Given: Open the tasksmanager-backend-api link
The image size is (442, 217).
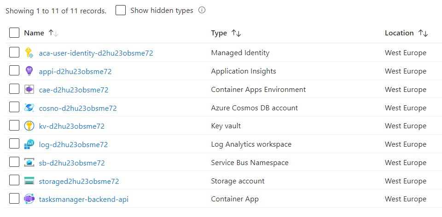Looking at the screenshot, I should 83,199.
